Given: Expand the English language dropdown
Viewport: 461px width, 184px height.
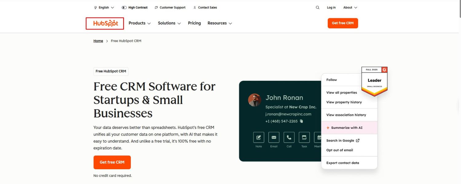Looking at the screenshot, I should (104, 7).
